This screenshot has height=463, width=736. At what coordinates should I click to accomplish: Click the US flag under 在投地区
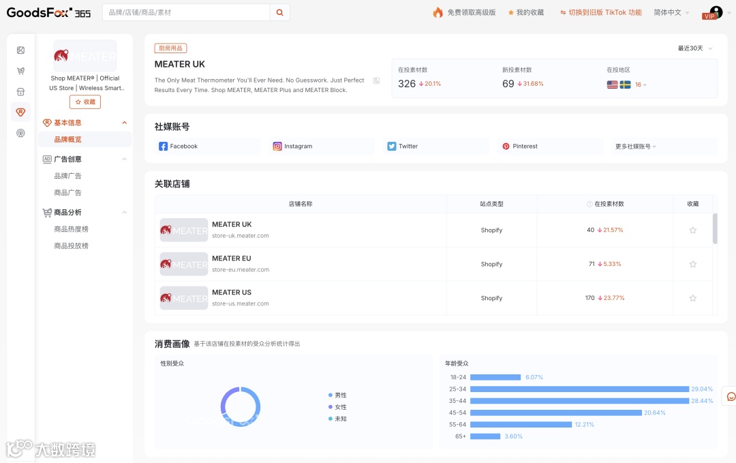tap(612, 85)
